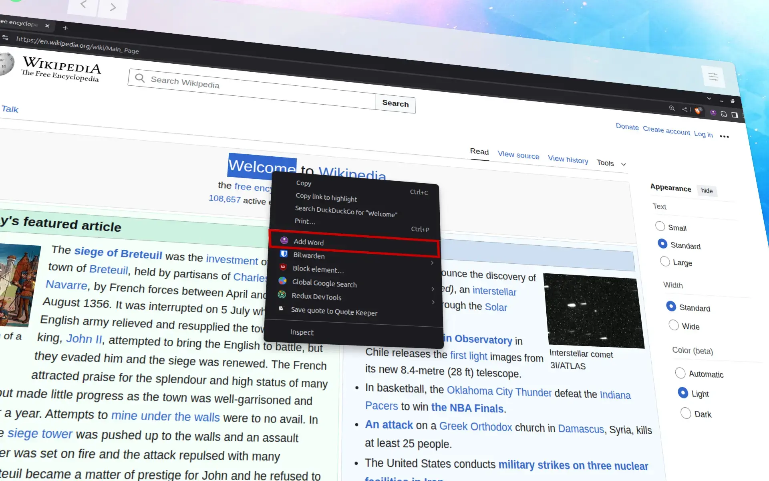Open the Oklahoma City Thunder link
The width and height of the screenshot is (769, 481).
tap(499, 391)
